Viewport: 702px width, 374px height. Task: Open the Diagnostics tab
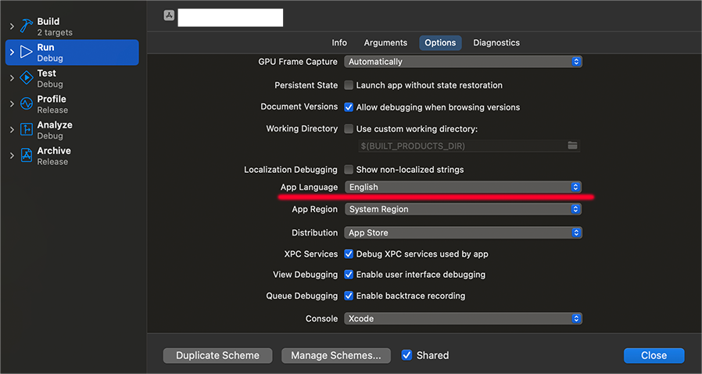tap(496, 43)
